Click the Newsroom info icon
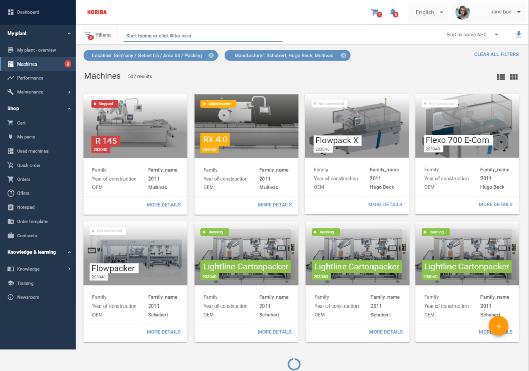Screen dimensions: 529x371 [x=11, y=297]
